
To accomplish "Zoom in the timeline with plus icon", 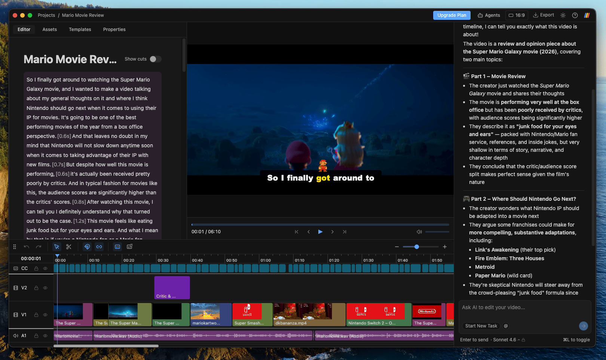I will click(445, 247).
